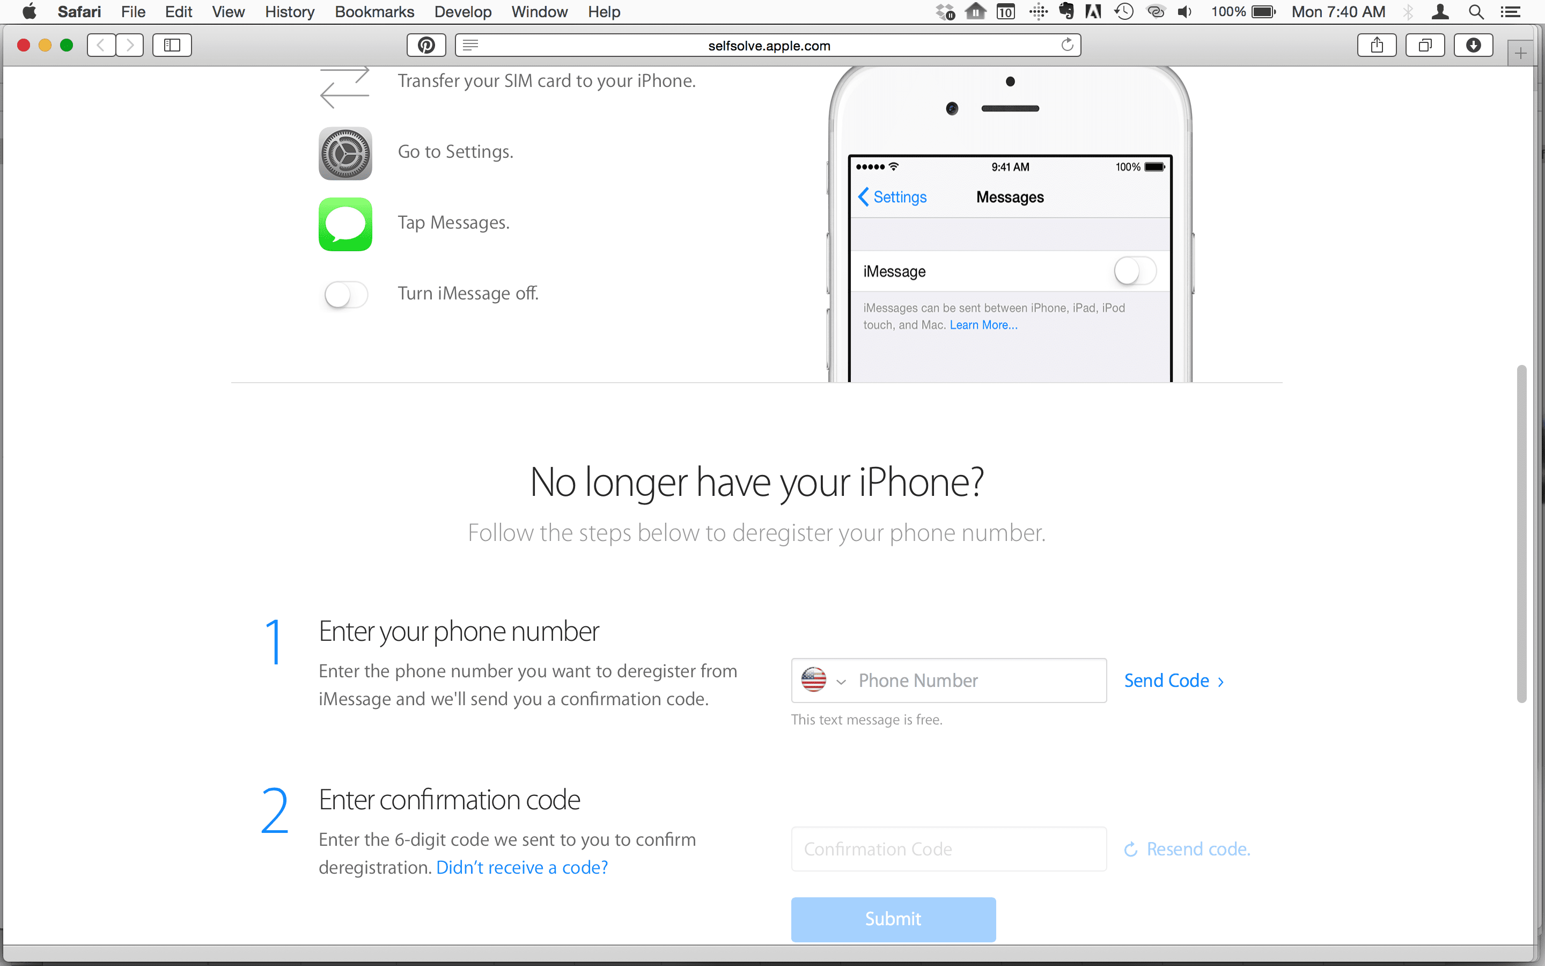Toggle the iMessage toggle in screenshot
1545x966 pixels.
pyautogui.click(x=1132, y=270)
